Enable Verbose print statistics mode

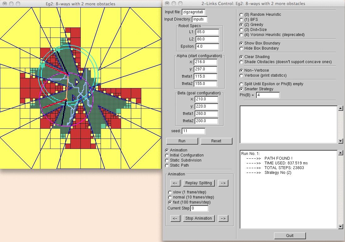[241, 75]
